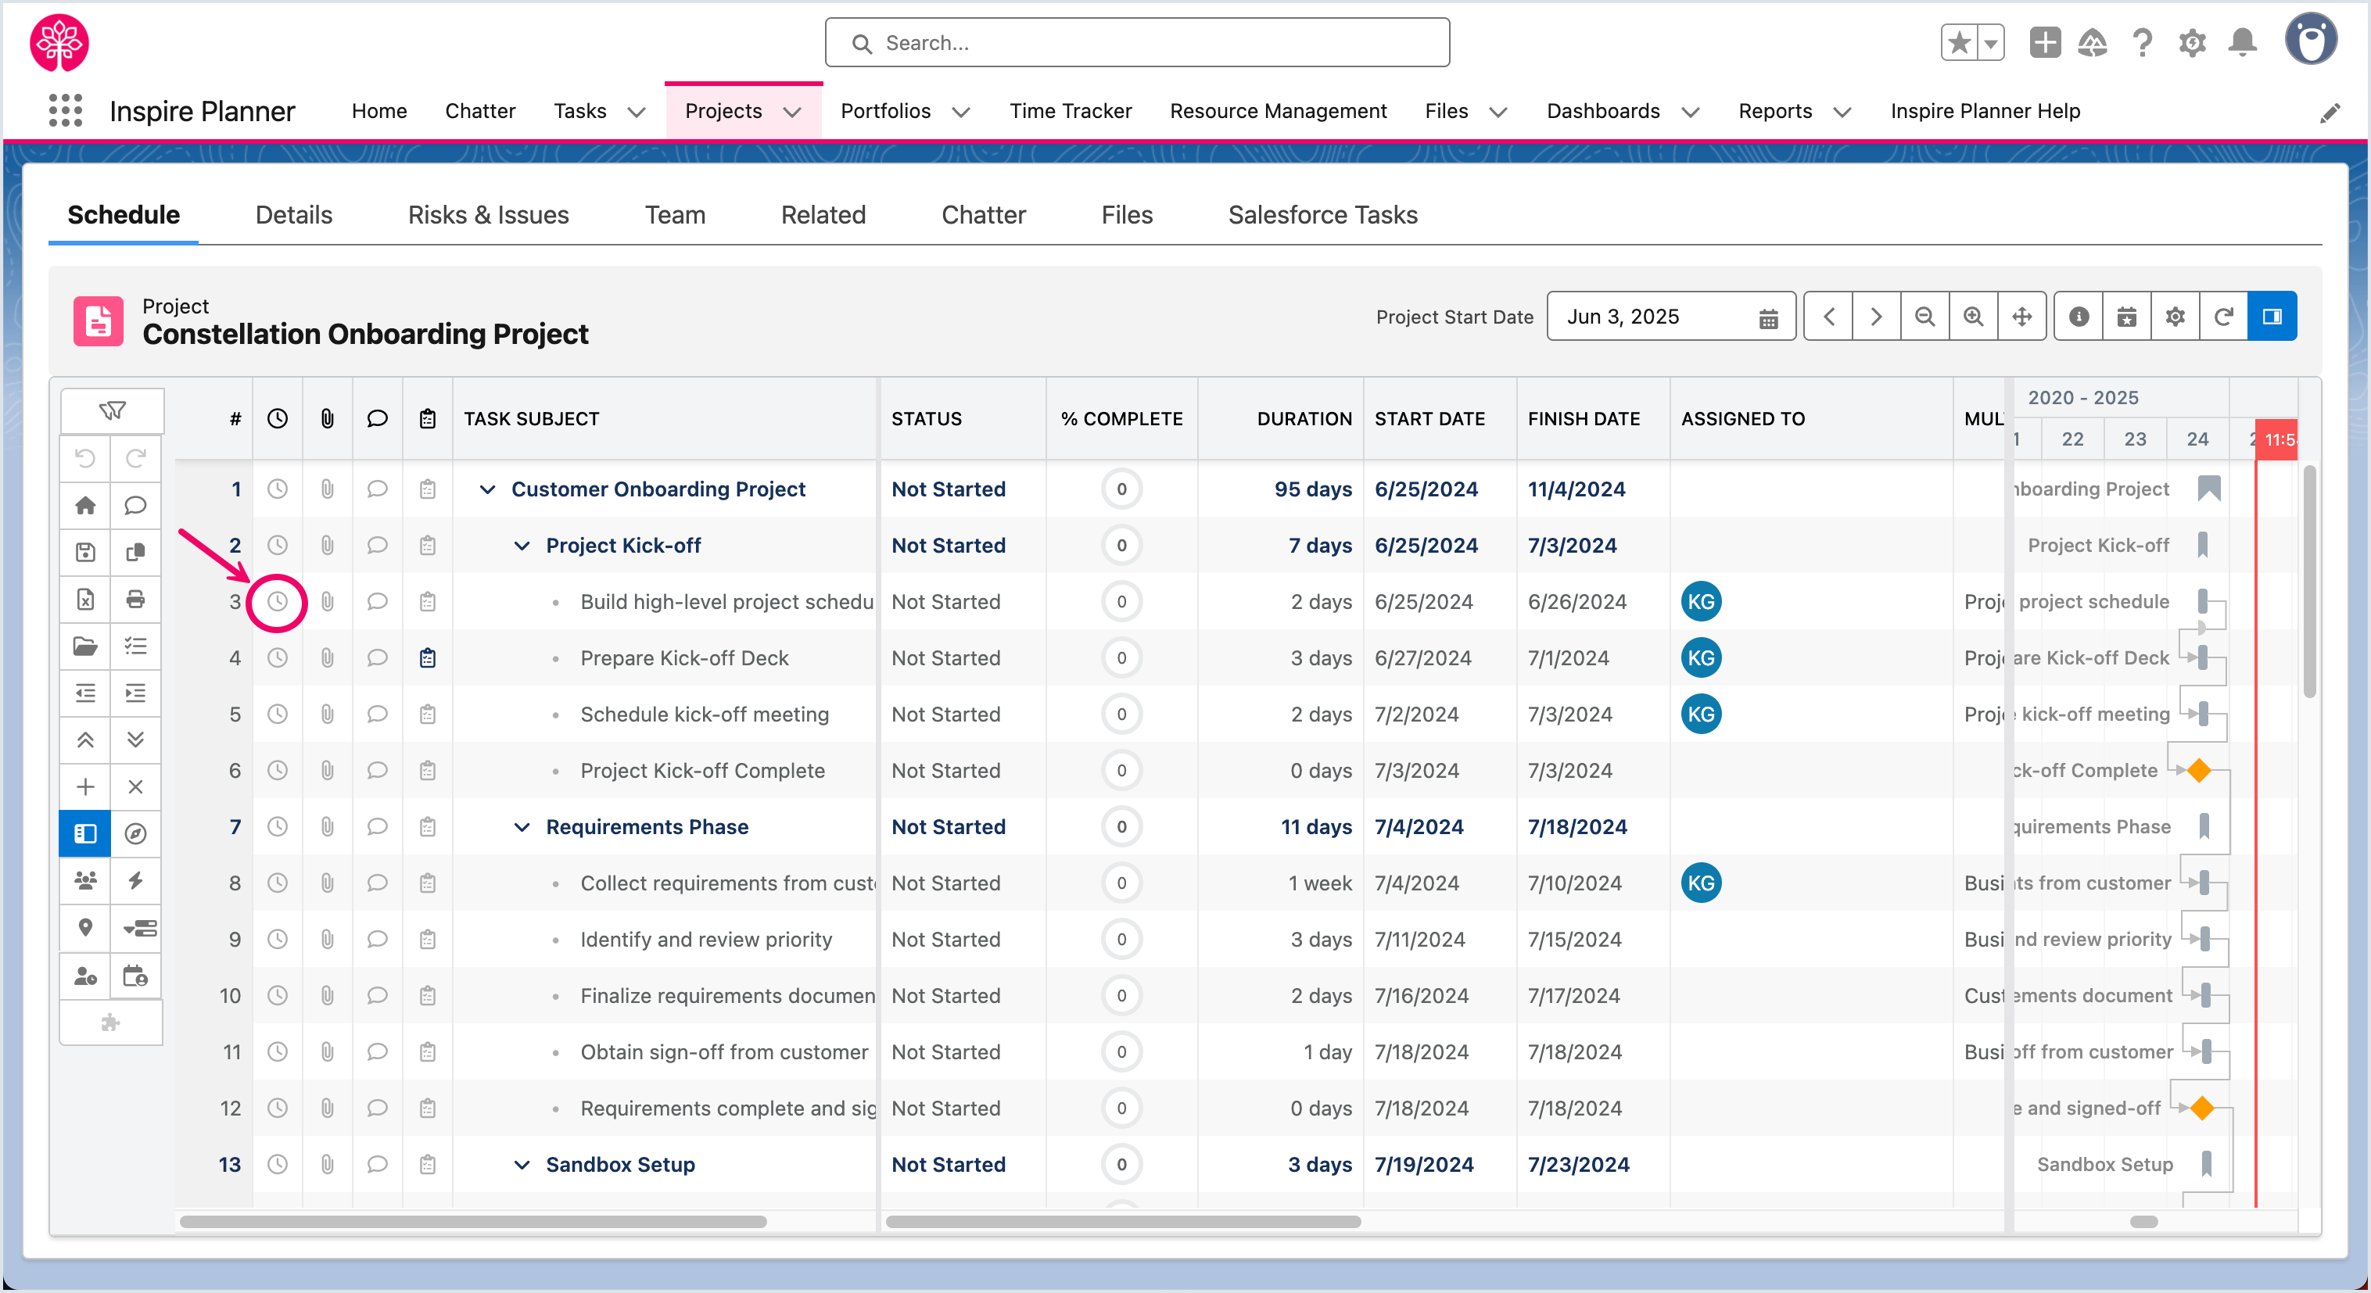Click the % complete circle for row 1
Screen dimensions: 2371x1293
pyautogui.click(x=1121, y=489)
